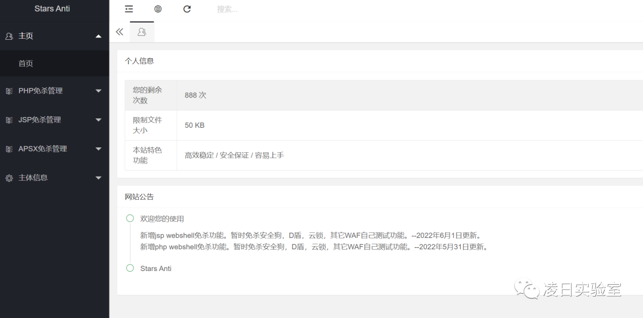
Task: Click the 888 次 value
Action: (x=195, y=95)
